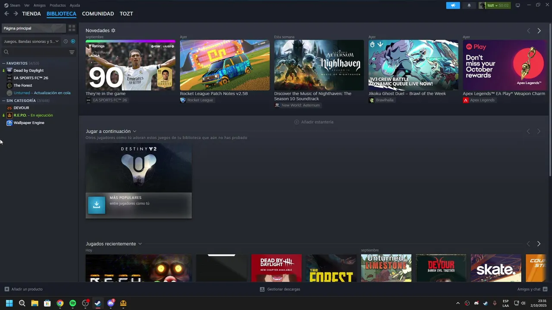Screen dimensions: 552x310
Task: Show hidden tray icons chevron
Action: [458, 303]
